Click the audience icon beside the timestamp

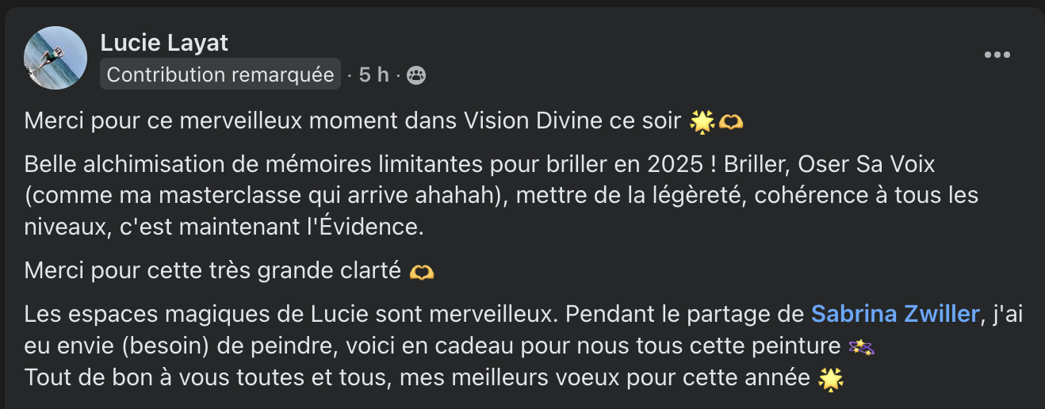(x=415, y=75)
